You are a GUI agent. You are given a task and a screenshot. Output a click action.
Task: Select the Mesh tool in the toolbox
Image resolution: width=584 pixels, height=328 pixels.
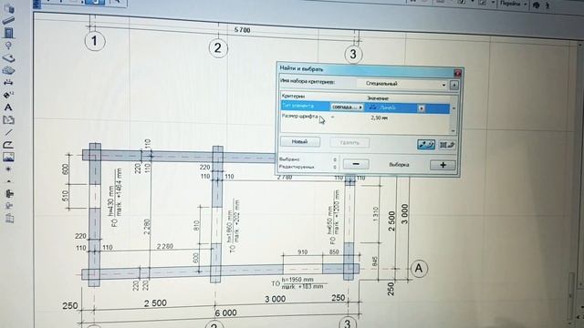click(x=8, y=70)
